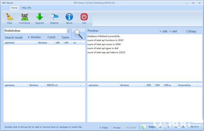The image size is (204, 131).
Task: Close the API Viewer window
Action: (200, 3)
